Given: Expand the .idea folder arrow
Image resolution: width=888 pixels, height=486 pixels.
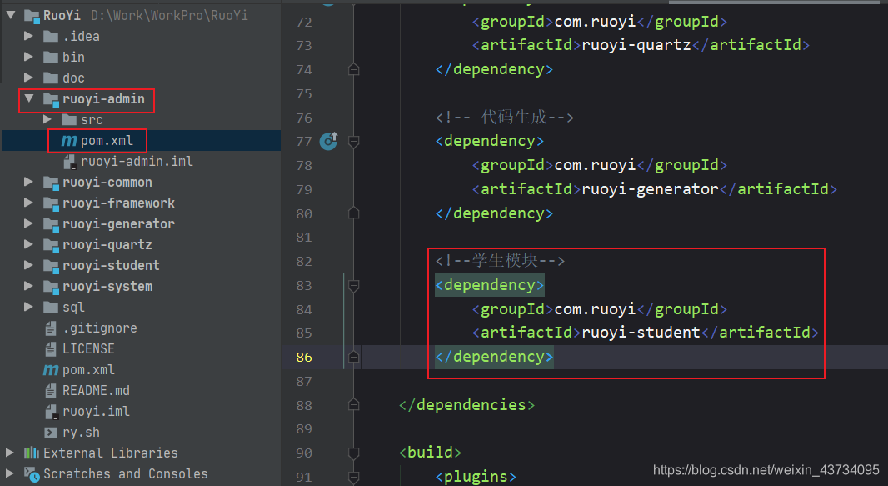Looking at the screenshot, I should pyautogui.click(x=28, y=36).
